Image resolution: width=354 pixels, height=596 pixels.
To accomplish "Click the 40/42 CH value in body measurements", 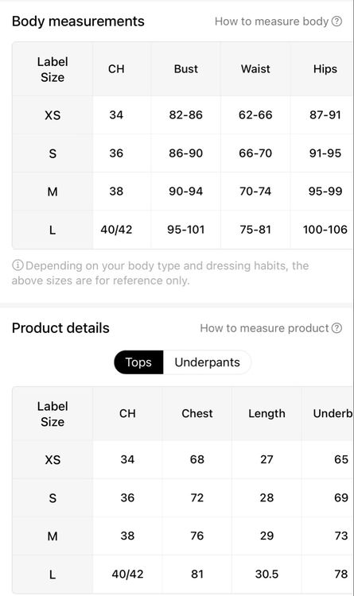I will 116,230.
